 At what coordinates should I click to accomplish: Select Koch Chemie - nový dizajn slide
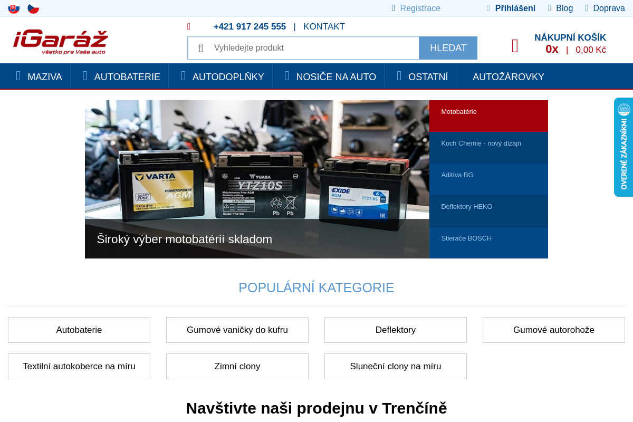(488, 148)
